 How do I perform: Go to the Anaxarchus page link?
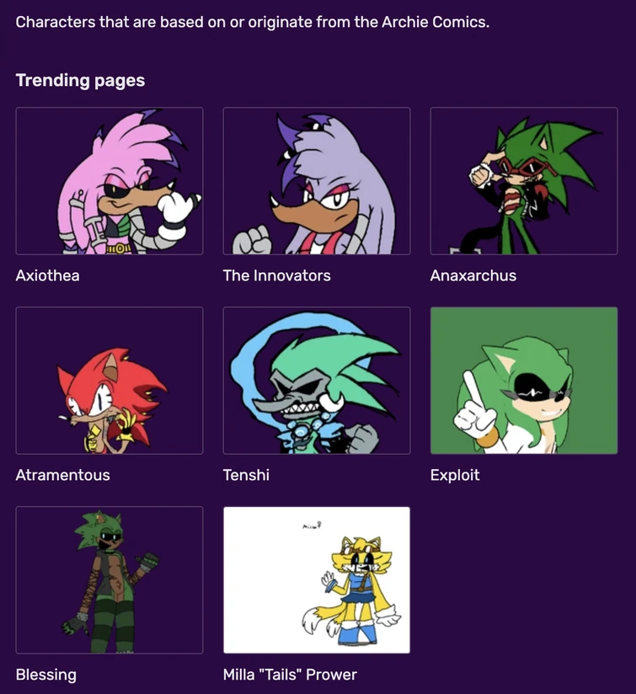pyautogui.click(x=473, y=275)
